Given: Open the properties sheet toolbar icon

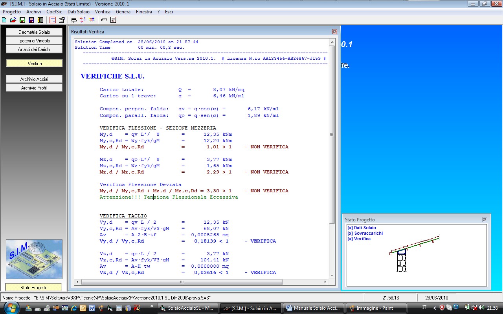Looking at the screenshot, I should point(62,20).
